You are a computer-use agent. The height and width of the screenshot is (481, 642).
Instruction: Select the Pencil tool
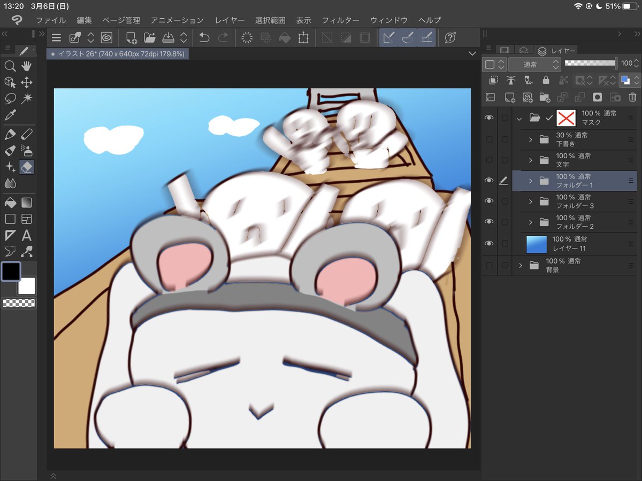tap(26, 134)
